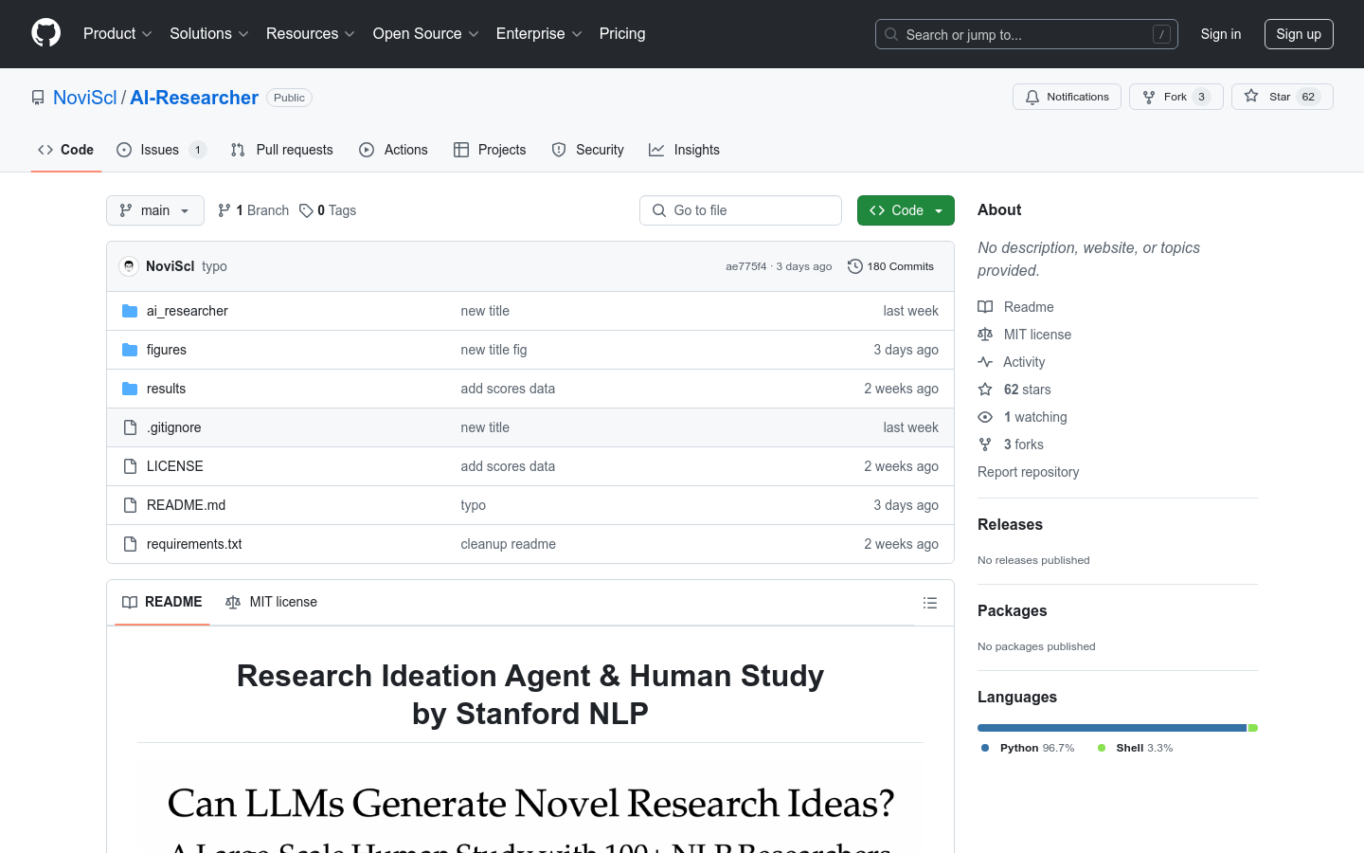Click the 0 Tags link
Screen dimensions: 1364x853
pyautogui.click(x=328, y=210)
